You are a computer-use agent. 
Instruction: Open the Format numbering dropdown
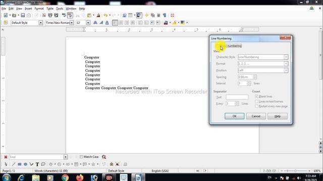pos(286,64)
